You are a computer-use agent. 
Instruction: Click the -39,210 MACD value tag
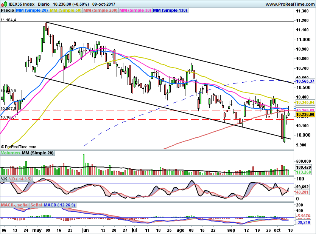[303, 222]
